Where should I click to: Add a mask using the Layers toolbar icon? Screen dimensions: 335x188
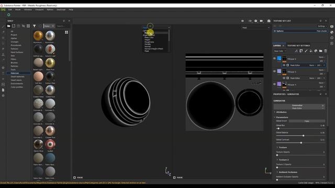(x=301, y=51)
